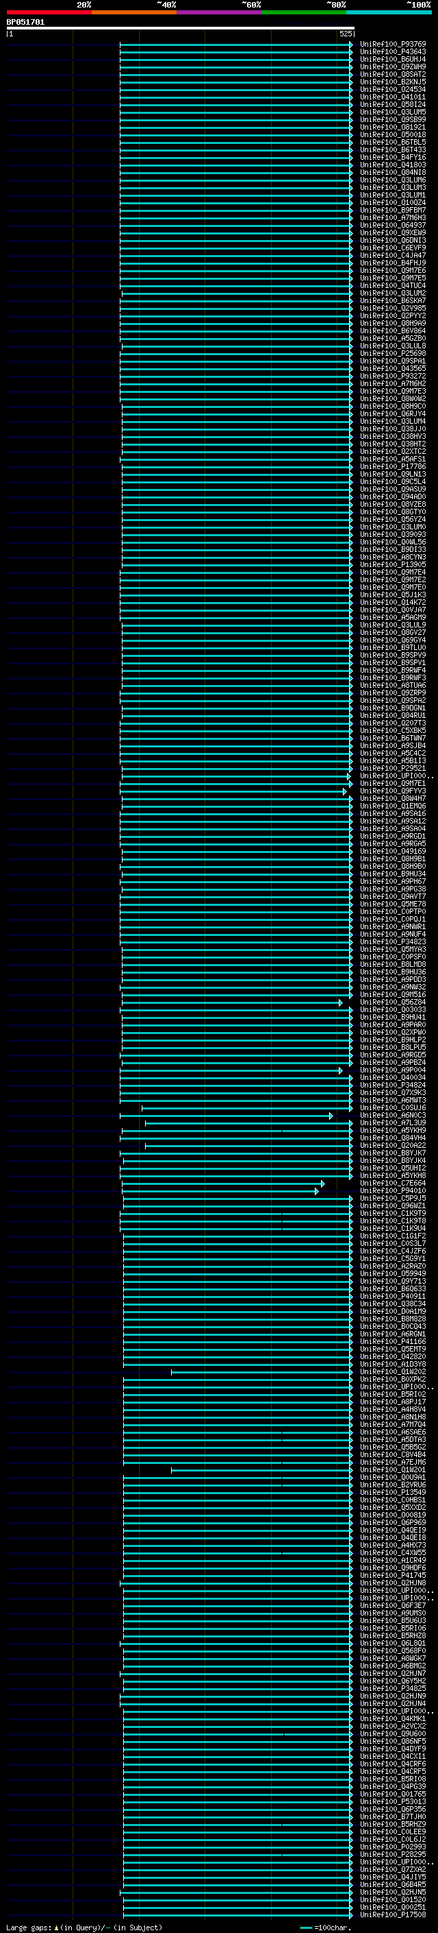Click label UniRef100_C5P9J5
438x1933 pixels.
point(392,1199)
